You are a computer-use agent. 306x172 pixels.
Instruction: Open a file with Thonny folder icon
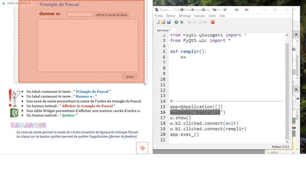pos(163,22)
